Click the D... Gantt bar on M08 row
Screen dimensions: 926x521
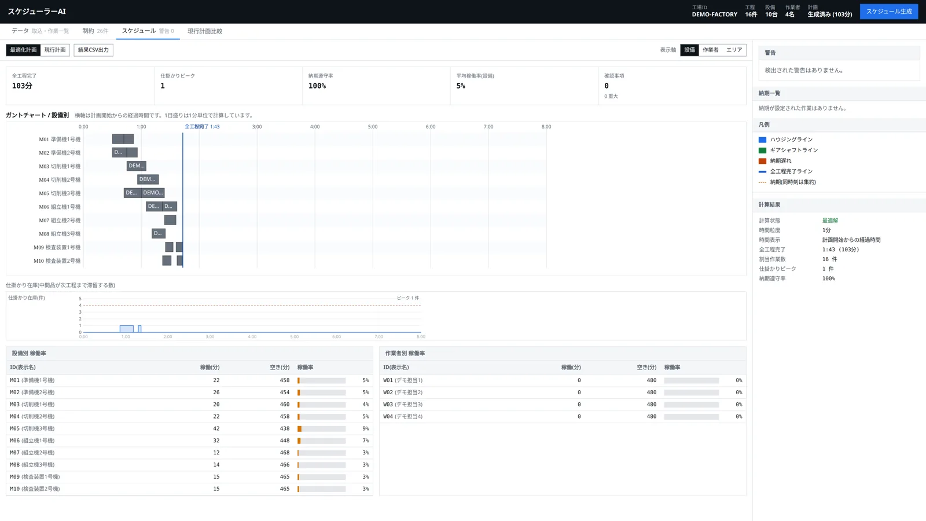pyautogui.click(x=159, y=233)
